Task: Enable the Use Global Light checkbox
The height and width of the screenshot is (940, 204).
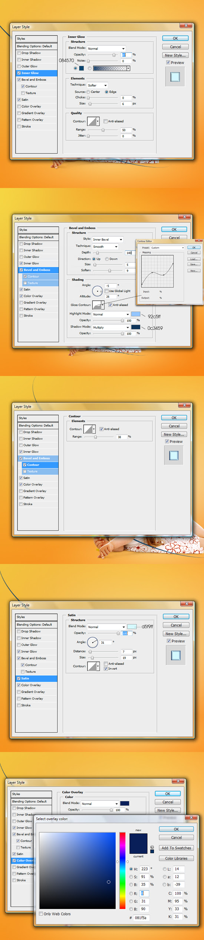Action: tap(106, 291)
